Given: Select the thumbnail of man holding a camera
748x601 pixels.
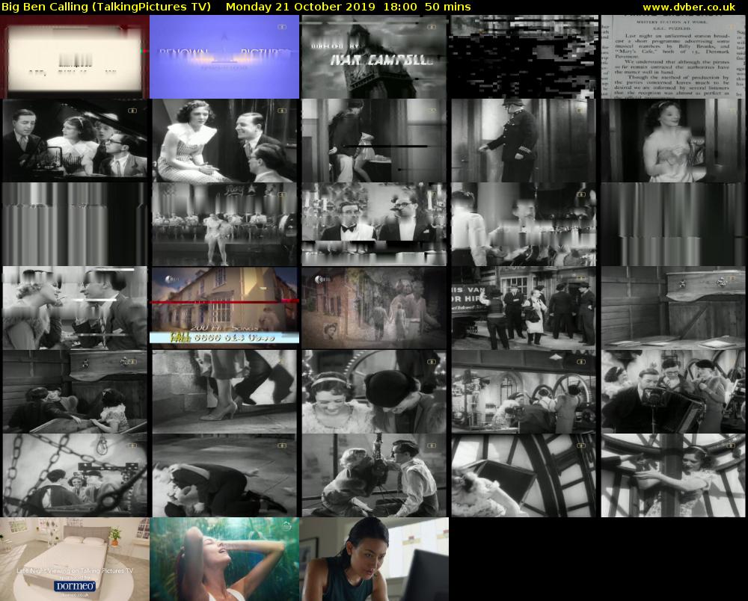Looking at the screenshot, I should pyautogui.click(x=672, y=392).
